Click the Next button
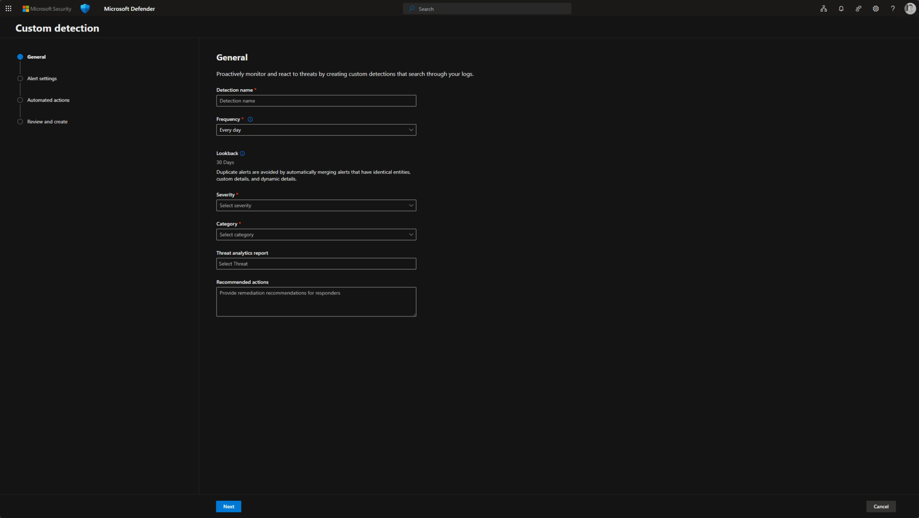This screenshot has width=919, height=518. pos(228,506)
